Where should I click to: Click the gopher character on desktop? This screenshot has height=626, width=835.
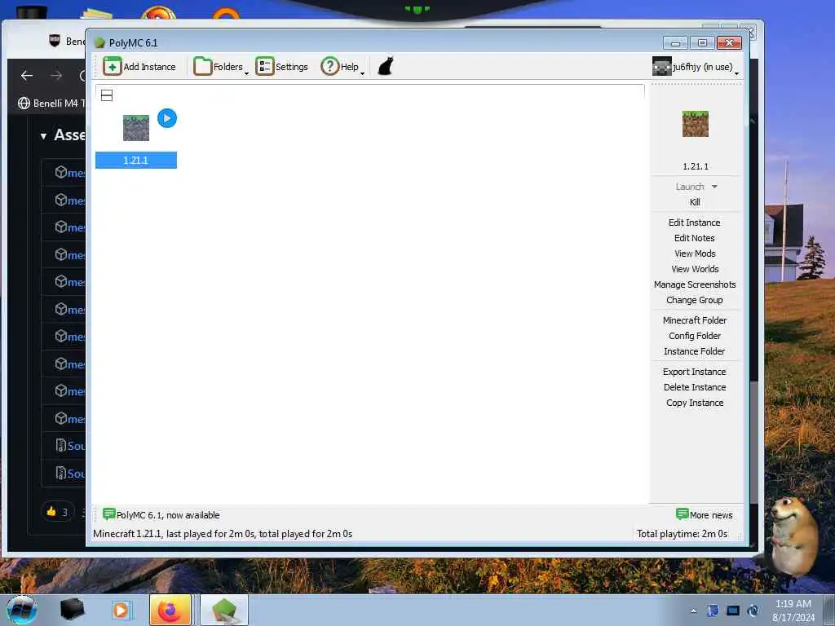794,535
